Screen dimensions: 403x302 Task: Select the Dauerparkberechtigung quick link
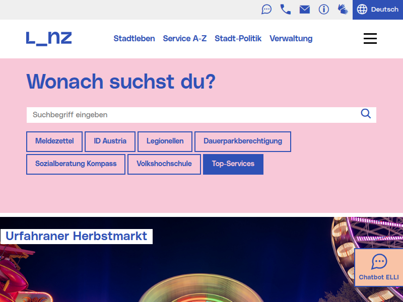pos(243,141)
